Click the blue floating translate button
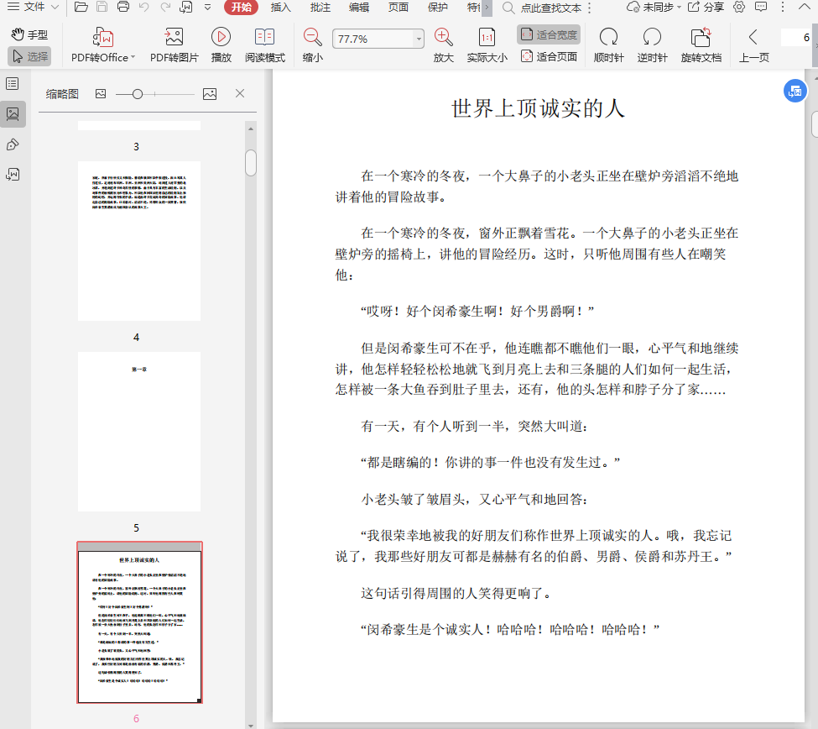Viewport: 818px width, 729px height. click(x=795, y=92)
